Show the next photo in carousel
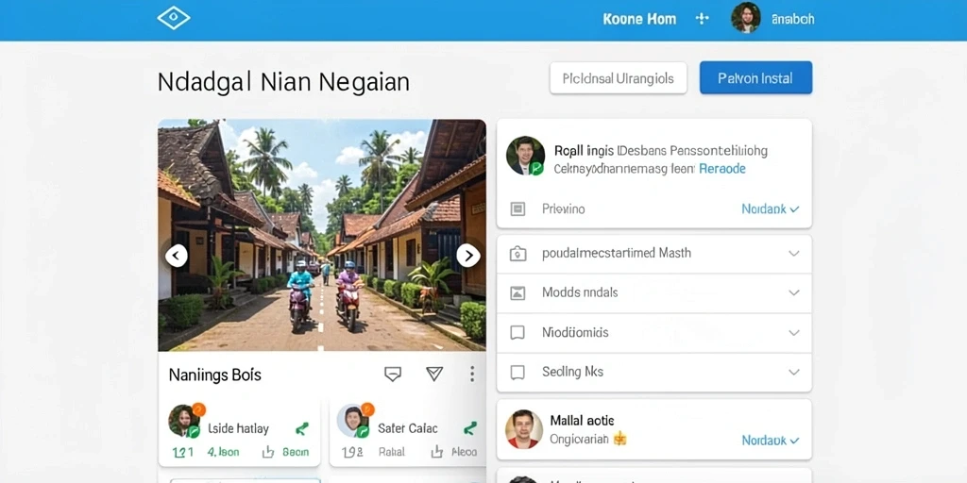 tap(468, 255)
